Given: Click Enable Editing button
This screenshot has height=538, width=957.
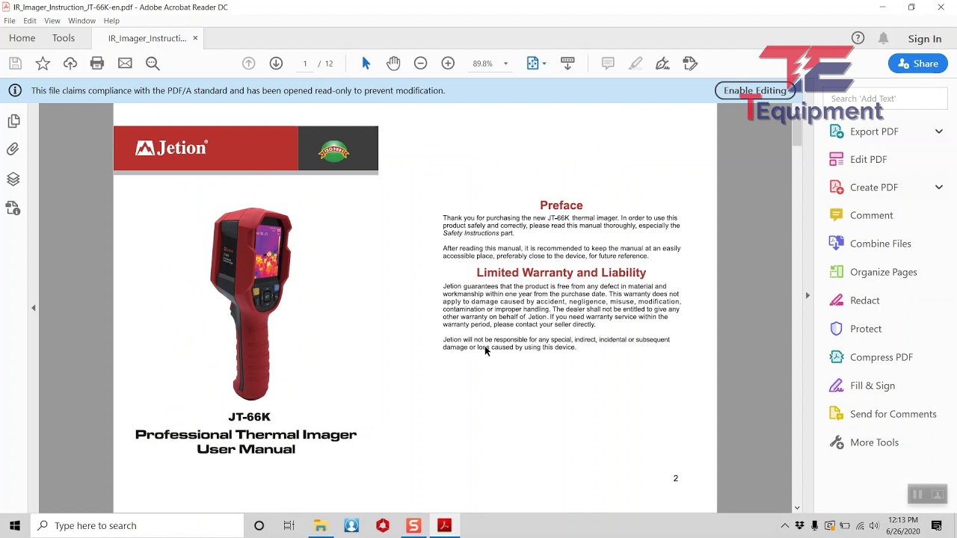Looking at the screenshot, I should pyautogui.click(x=754, y=90).
